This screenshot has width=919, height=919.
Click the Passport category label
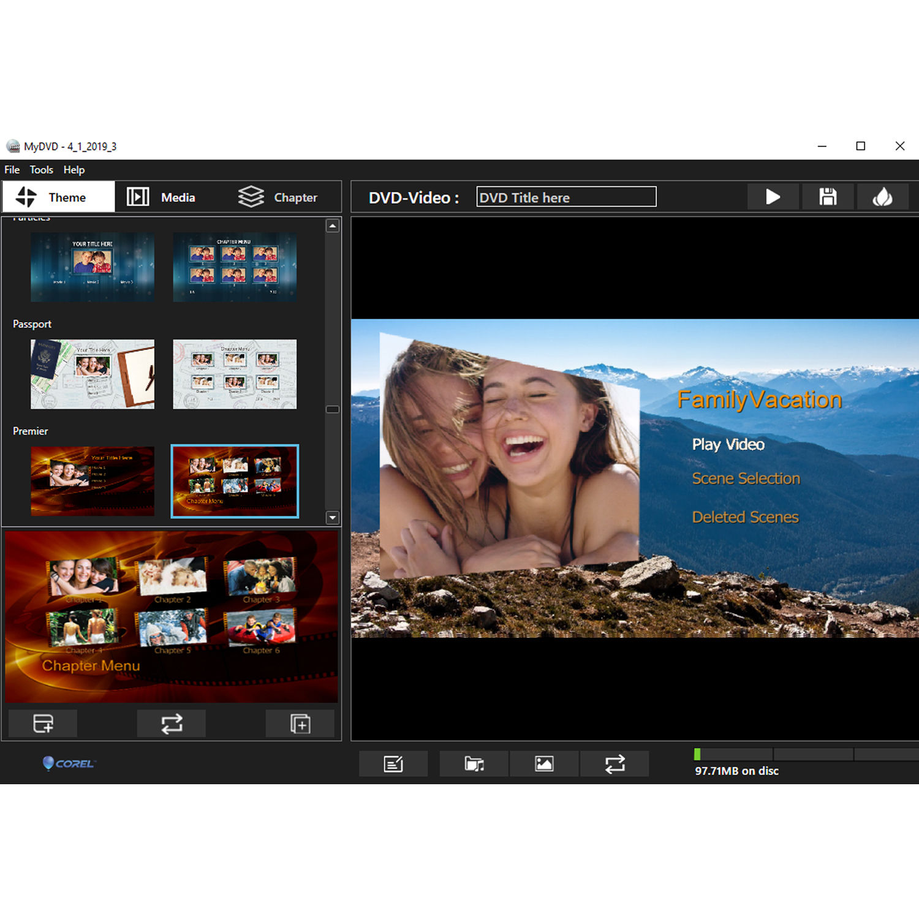tap(32, 324)
